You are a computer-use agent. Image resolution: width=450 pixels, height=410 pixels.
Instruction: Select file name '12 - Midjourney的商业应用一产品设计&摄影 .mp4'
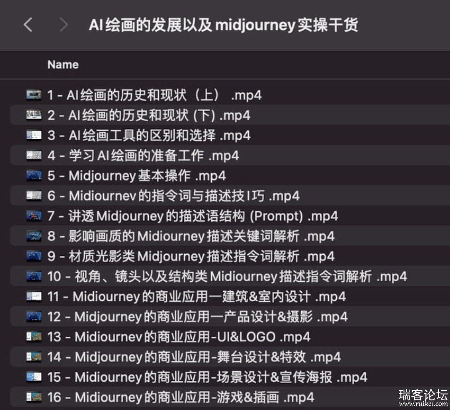[197, 317]
